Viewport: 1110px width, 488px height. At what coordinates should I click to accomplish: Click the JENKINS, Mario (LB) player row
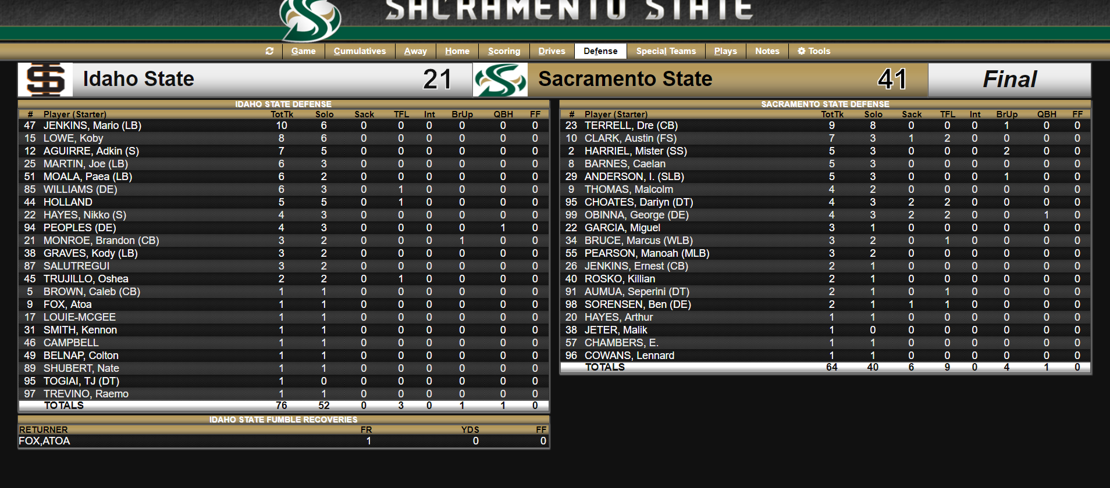pos(92,125)
